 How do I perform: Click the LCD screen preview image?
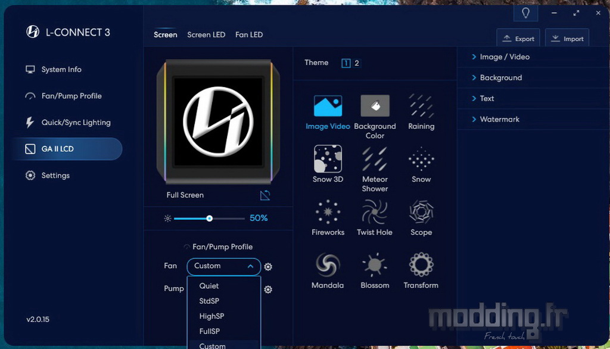[218, 121]
